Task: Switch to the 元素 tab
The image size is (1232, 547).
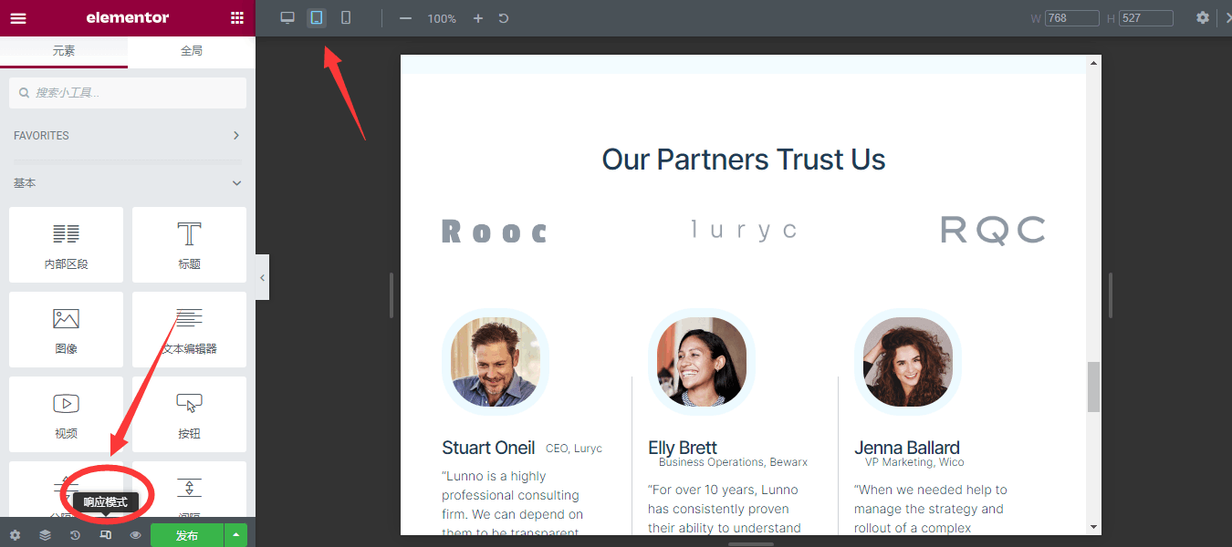Action: point(64,52)
